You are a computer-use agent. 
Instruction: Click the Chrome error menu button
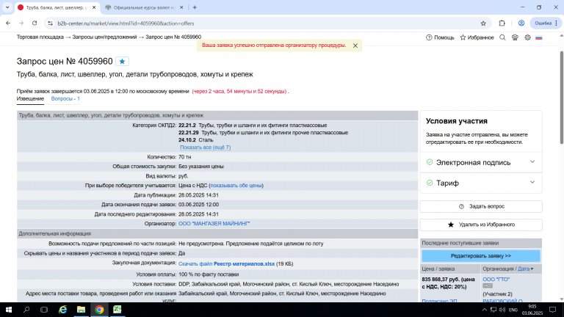[546, 23]
